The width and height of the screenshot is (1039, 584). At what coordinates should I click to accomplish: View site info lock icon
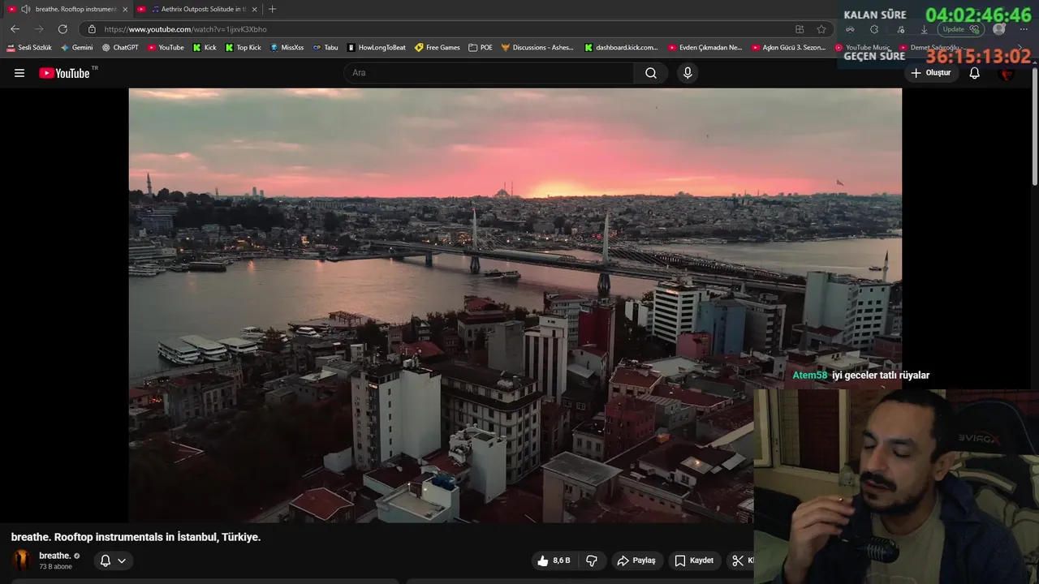[92, 29]
